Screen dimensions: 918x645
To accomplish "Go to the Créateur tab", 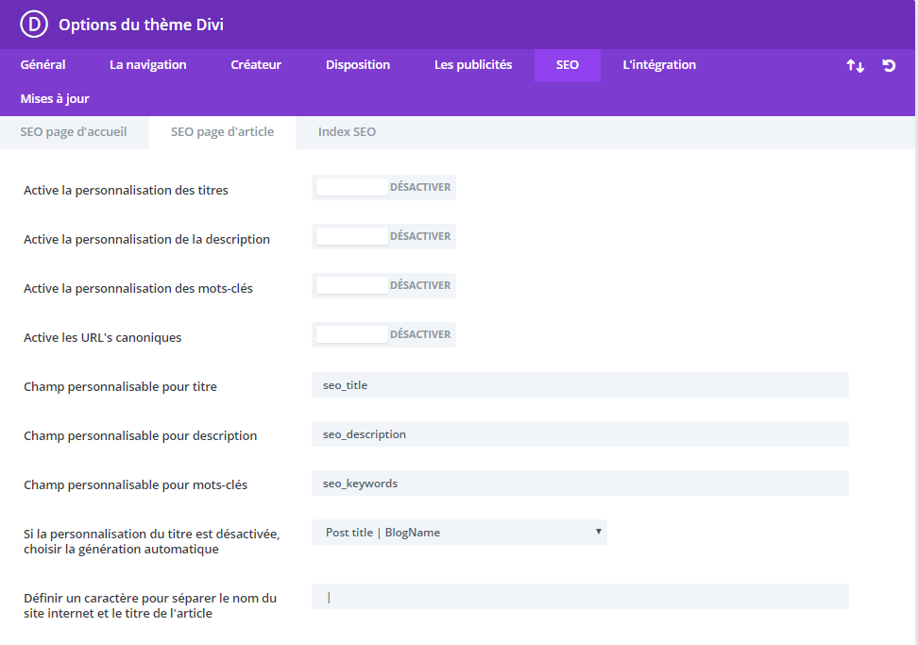I will (x=256, y=65).
